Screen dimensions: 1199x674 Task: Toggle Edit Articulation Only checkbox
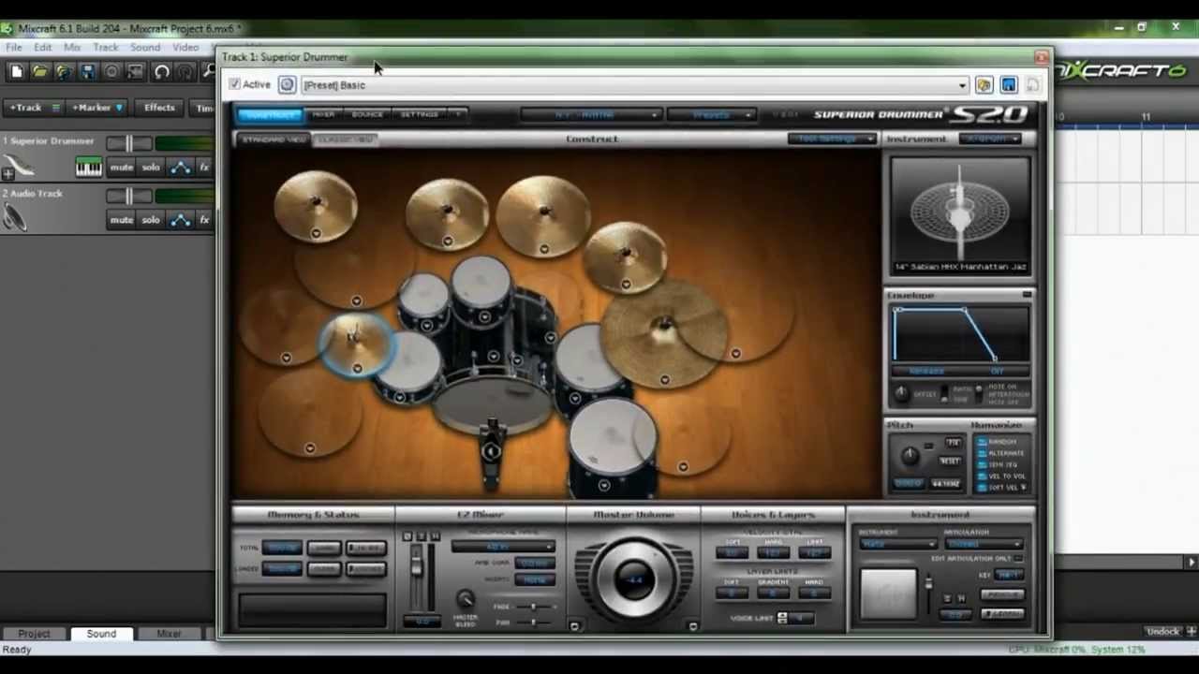coord(1018,559)
